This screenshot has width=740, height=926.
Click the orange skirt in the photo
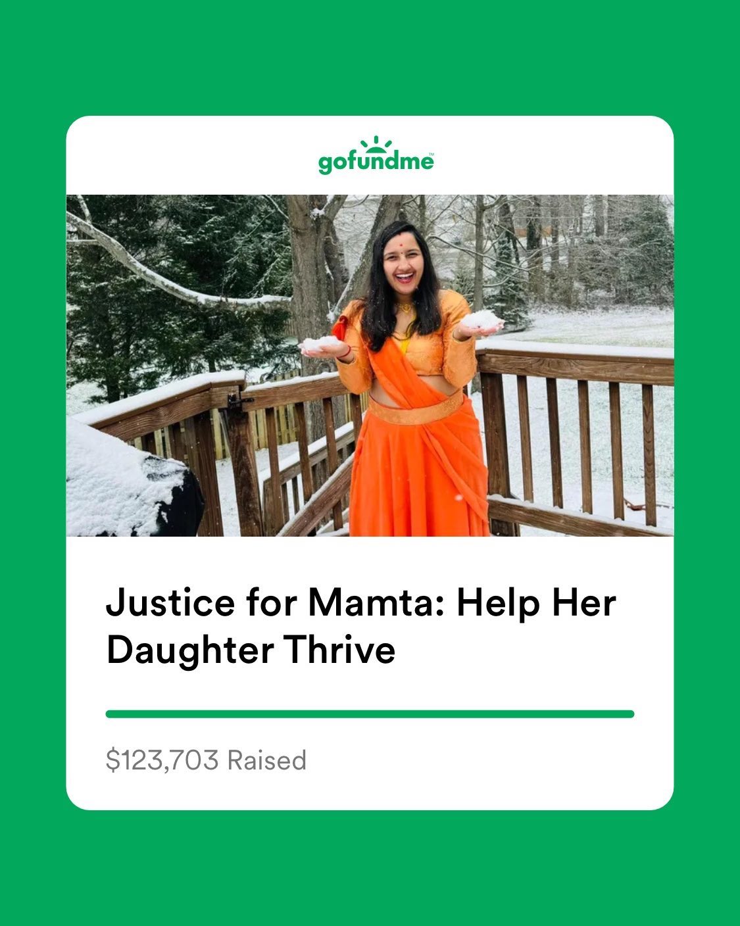coord(419,469)
